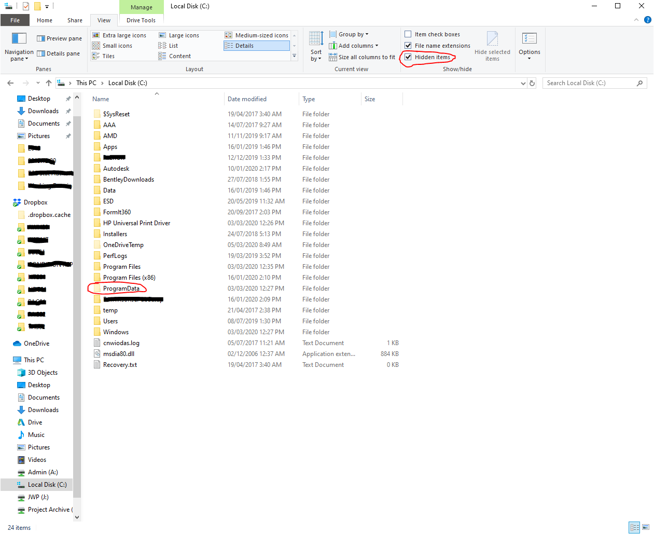Click the navigation pane scrollbar down arrow
The width and height of the screenshot is (654, 534).
coord(77,517)
